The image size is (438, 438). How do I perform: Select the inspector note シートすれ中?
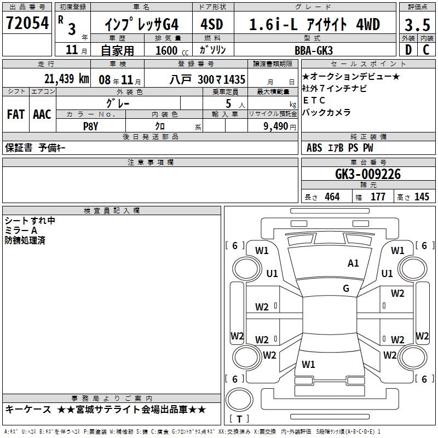30,221
